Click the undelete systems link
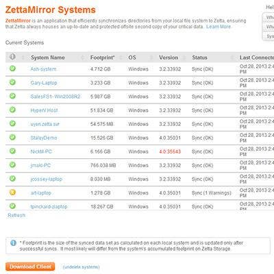This screenshot has height=274, width=274. 81,267
